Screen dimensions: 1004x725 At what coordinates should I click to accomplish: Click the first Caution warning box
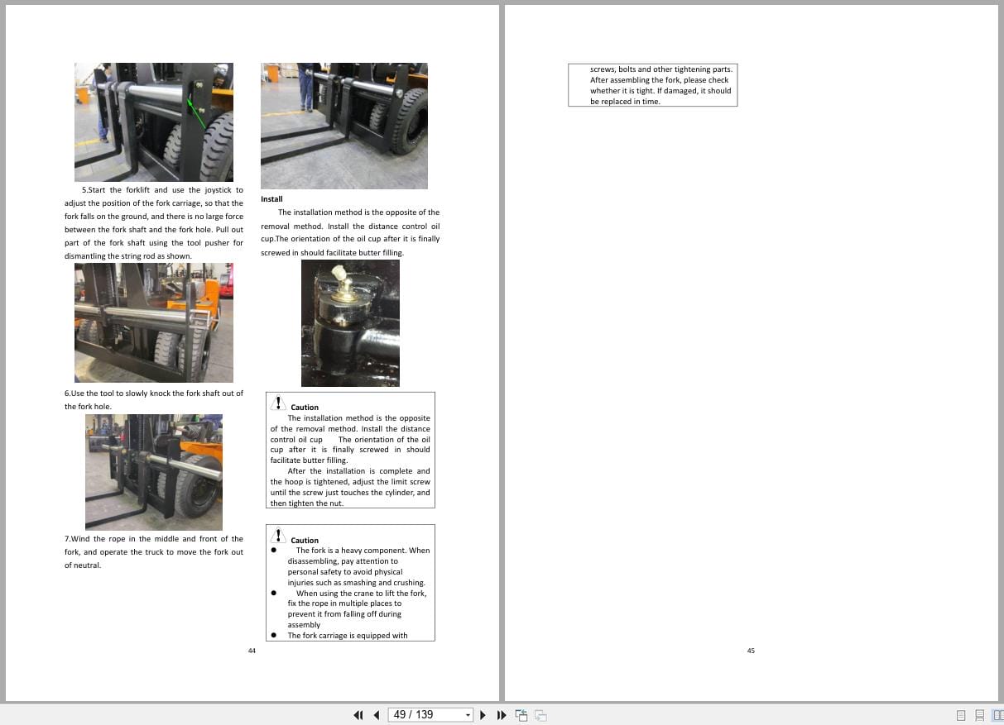pos(350,451)
